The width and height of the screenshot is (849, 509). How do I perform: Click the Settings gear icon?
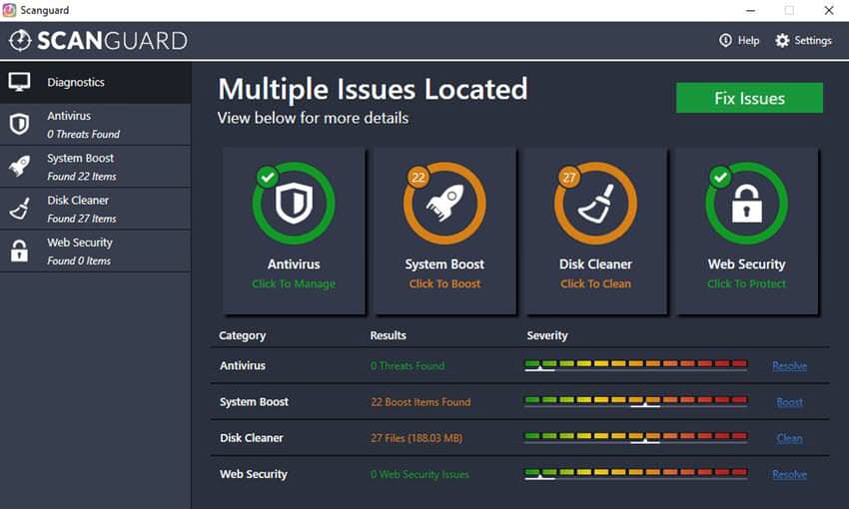tap(782, 41)
